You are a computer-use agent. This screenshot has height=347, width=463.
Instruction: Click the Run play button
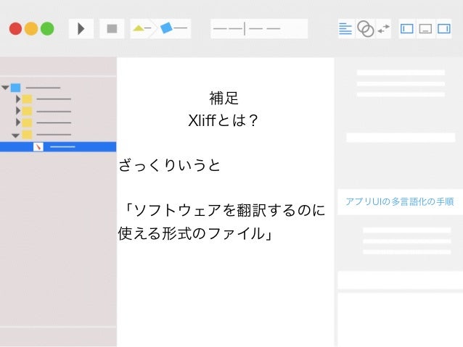81,28
